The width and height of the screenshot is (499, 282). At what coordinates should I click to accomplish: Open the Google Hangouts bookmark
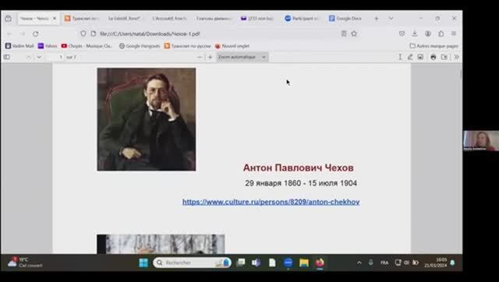140,46
